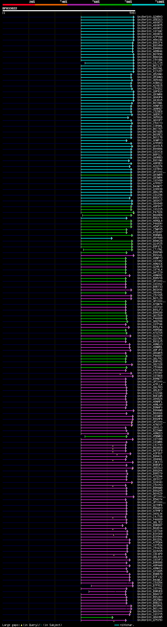Open hit UniRef100_O80641
Screen dimensions: 167x627
tap(150, 293)
